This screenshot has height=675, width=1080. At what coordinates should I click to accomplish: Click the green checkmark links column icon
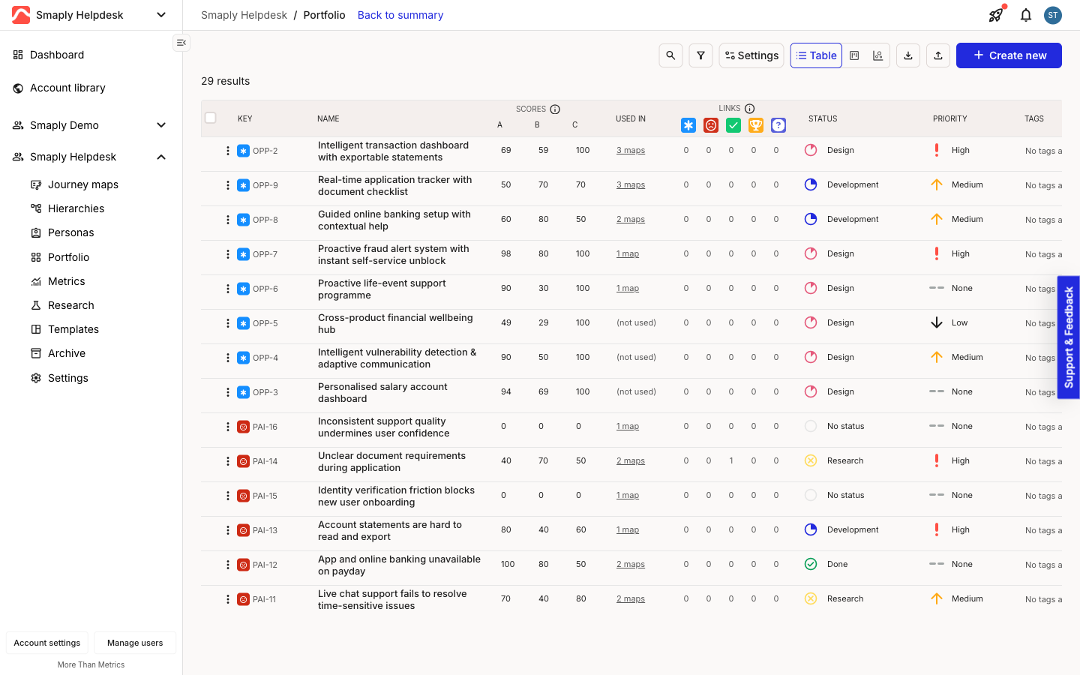pos(733,125)
